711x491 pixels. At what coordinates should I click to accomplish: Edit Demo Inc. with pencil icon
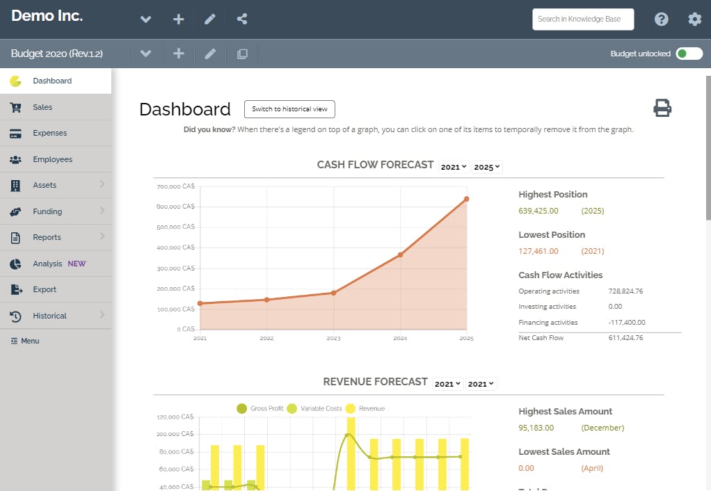tap(210, 19)
